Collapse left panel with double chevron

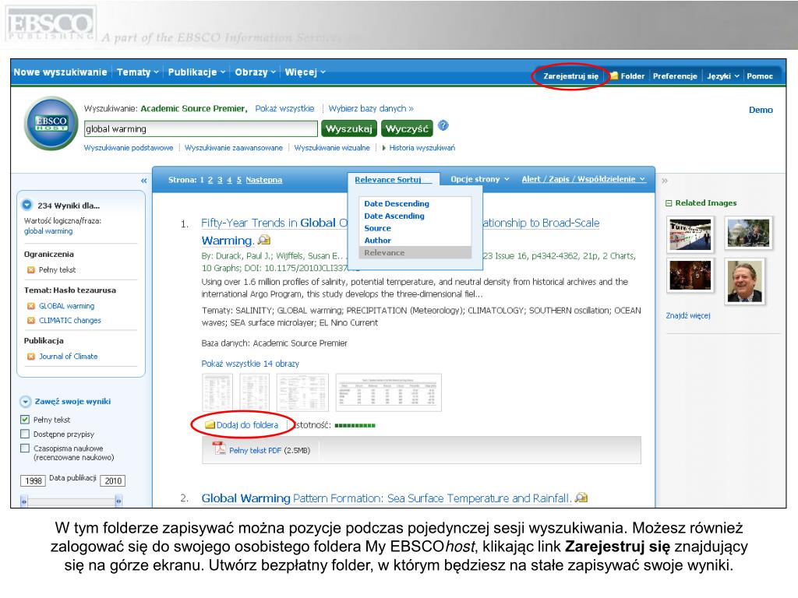coord(143,181)
